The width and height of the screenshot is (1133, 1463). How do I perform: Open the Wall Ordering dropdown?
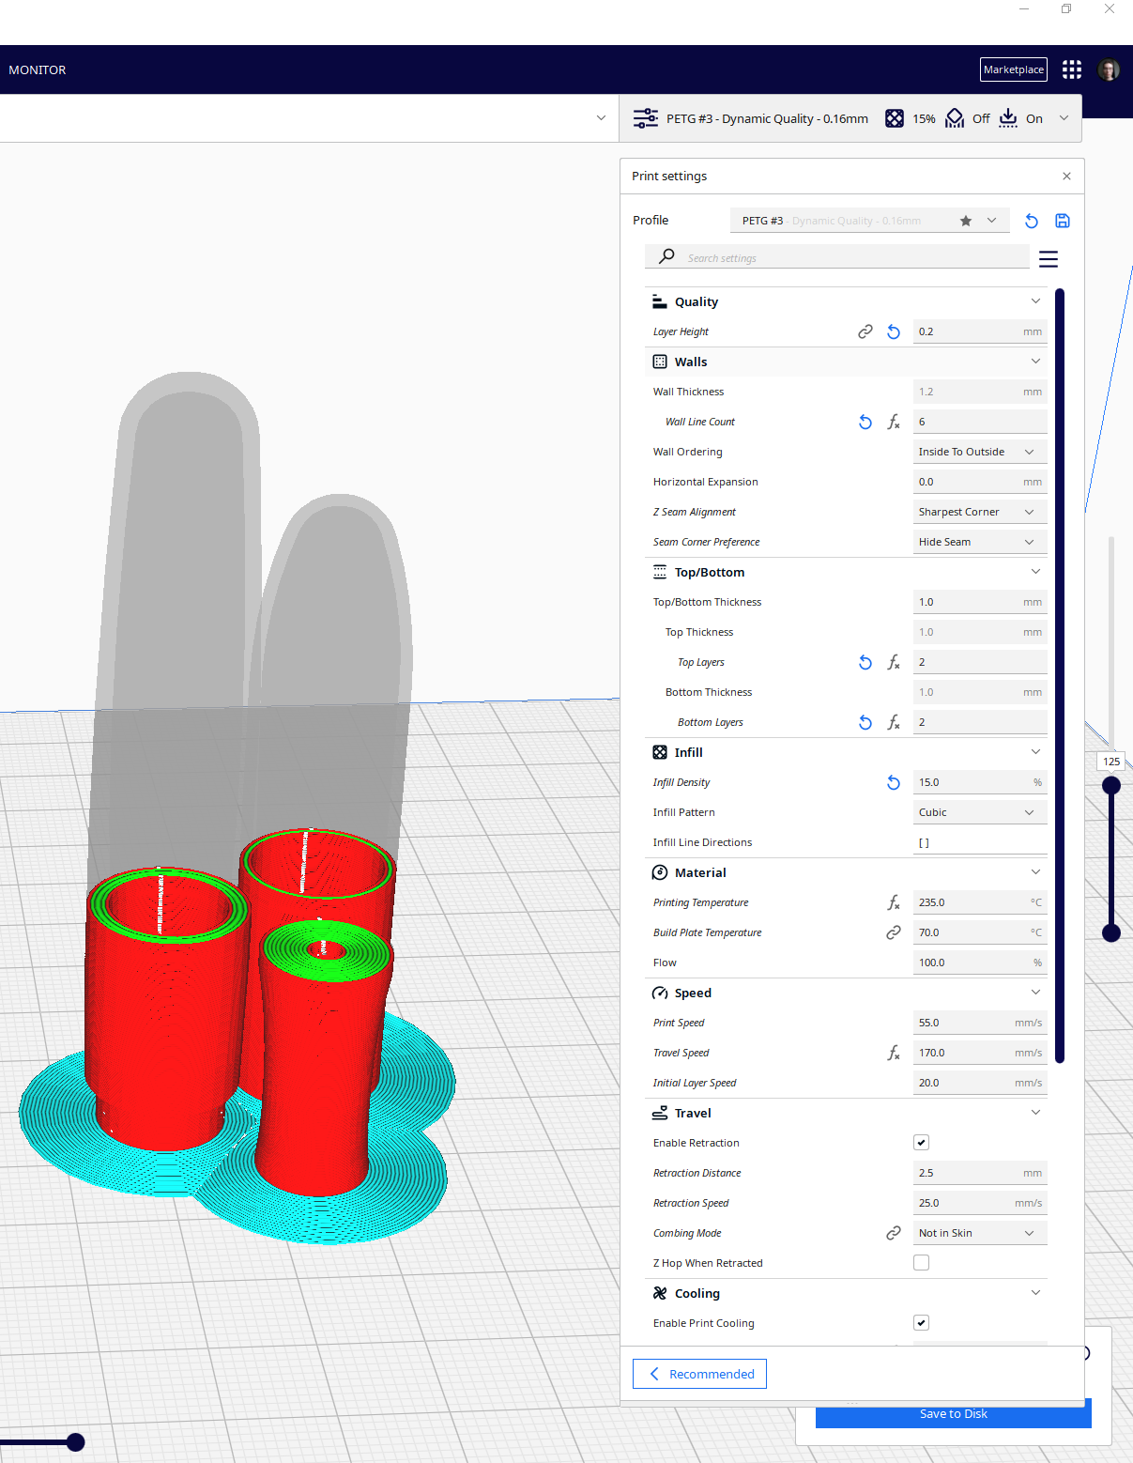[x=979, y=452]
